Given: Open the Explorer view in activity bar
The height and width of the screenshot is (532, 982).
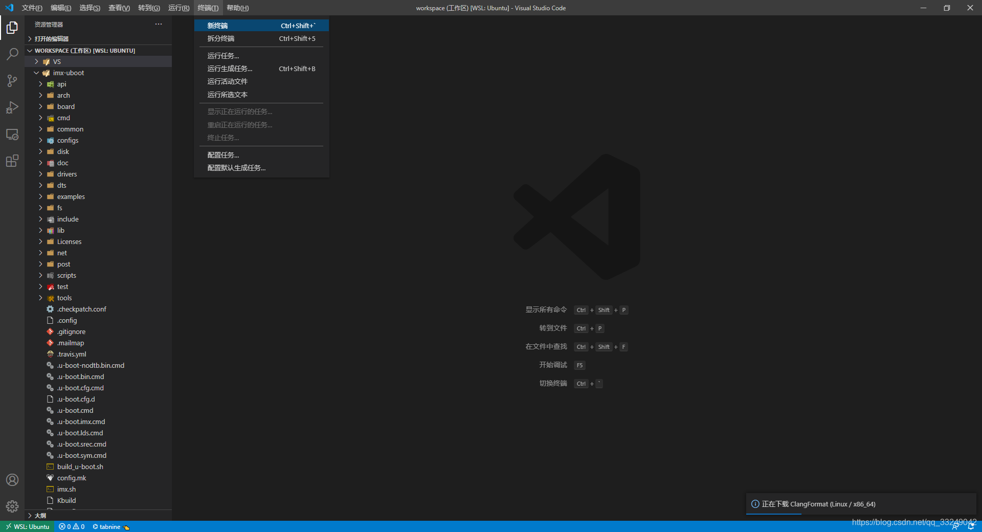Looking at the screenshot, I should coord(12,28).
